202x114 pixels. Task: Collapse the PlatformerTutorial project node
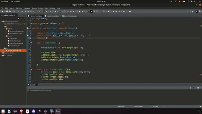click(1, 22)
